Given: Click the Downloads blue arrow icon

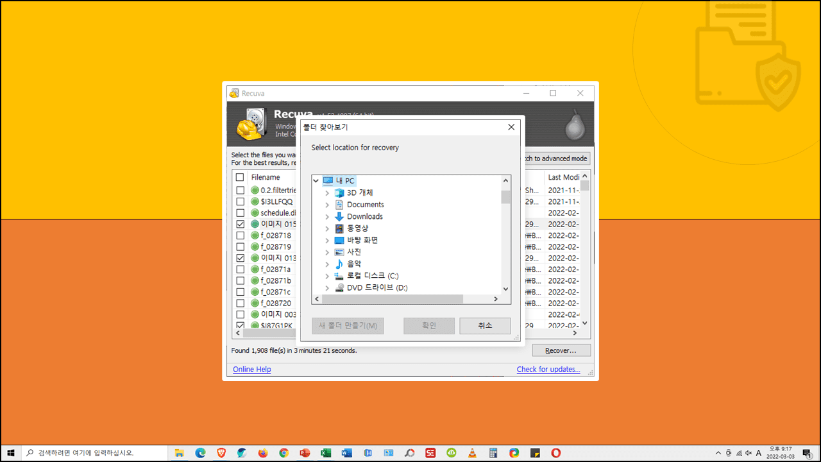Looking at the screenshot, I should click(x=339, y=217).
